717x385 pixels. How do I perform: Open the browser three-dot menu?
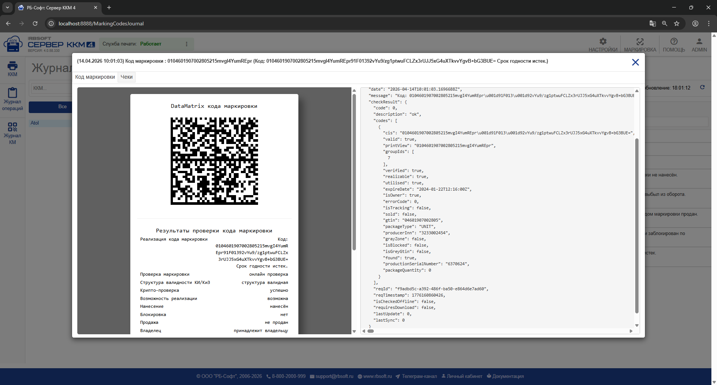(708, 24)
